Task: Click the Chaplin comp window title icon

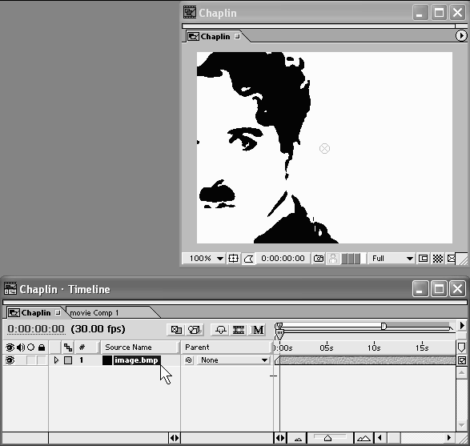Action: pyautogui.click(x=190, y=12)
